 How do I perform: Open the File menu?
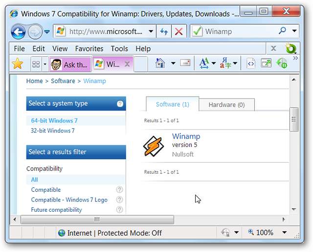[20, 49]
